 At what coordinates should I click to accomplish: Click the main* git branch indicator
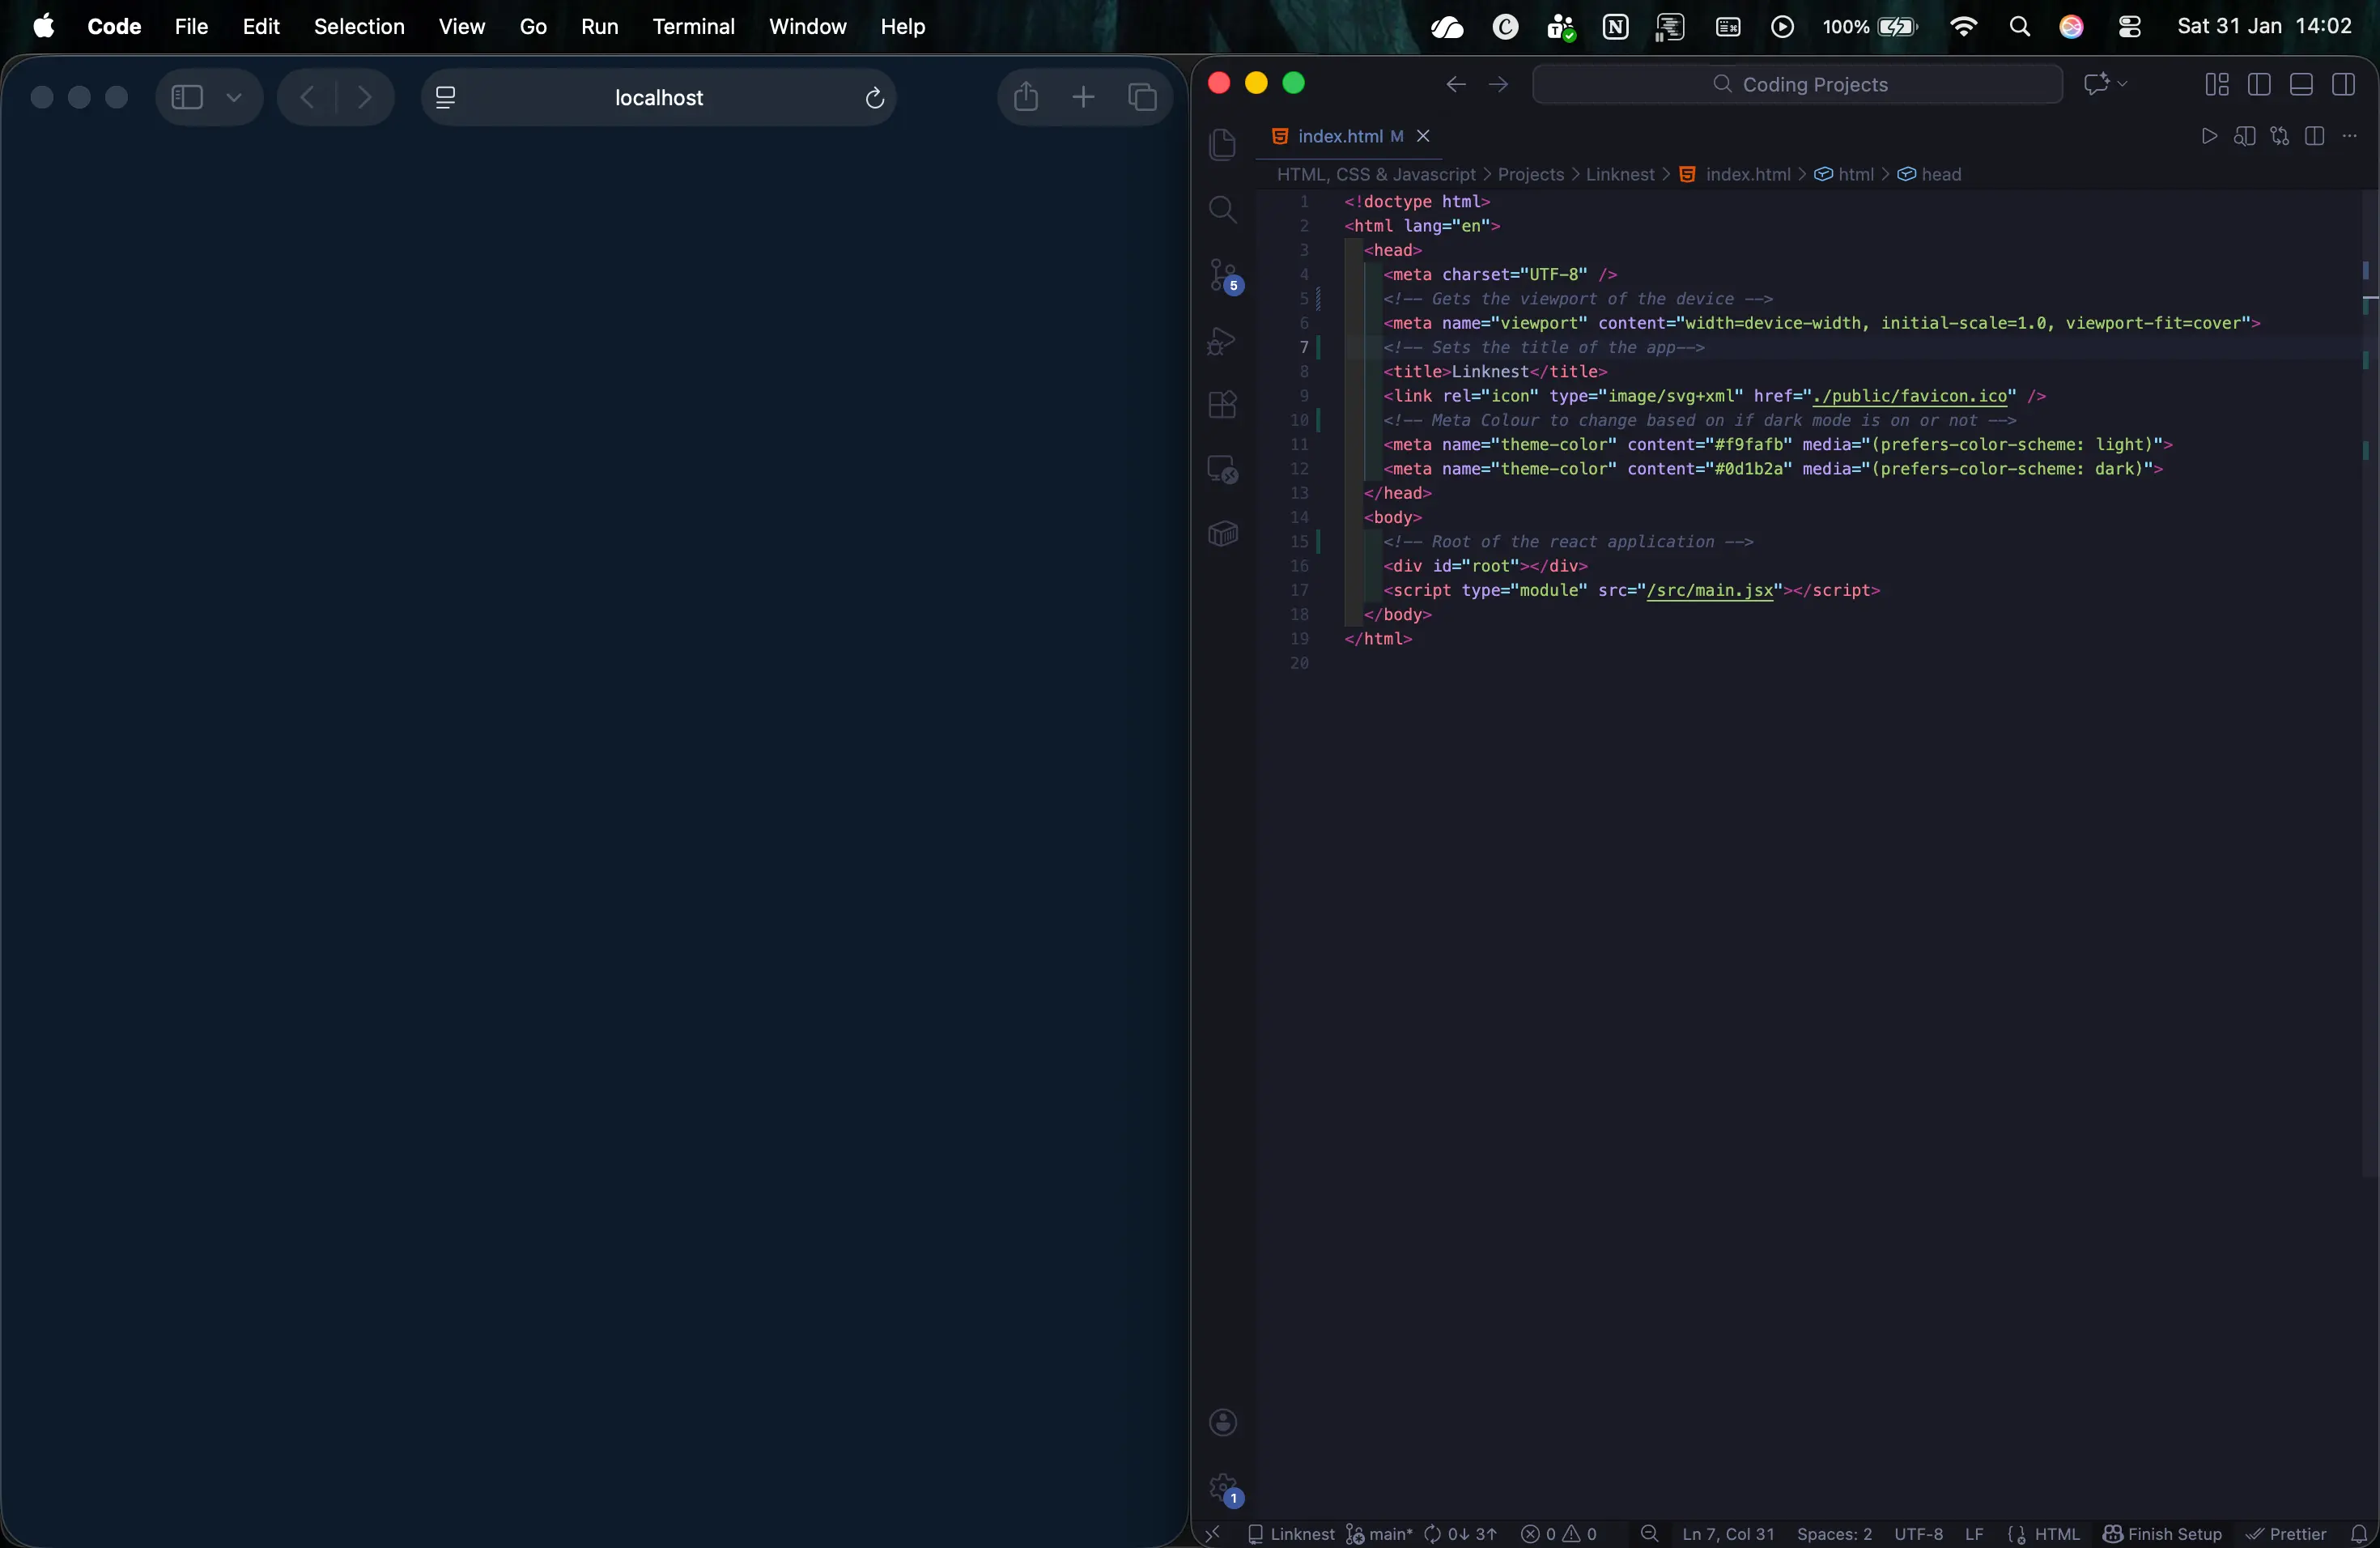pyautogui.click(x=1379, y=1534)
